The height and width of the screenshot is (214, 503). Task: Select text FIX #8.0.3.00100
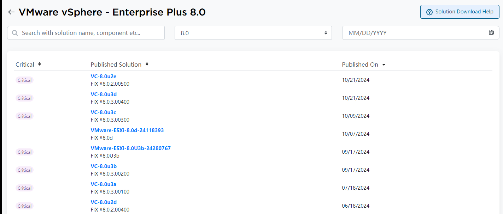coord(110,192)
